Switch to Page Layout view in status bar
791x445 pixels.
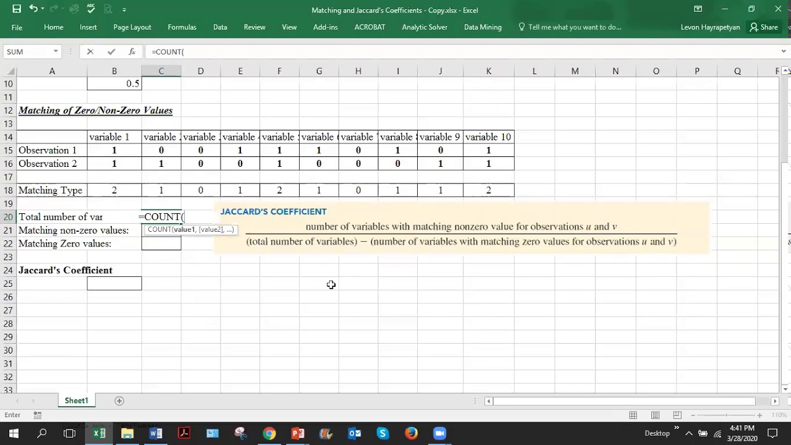pyautogui.click(x=655, y=415)
